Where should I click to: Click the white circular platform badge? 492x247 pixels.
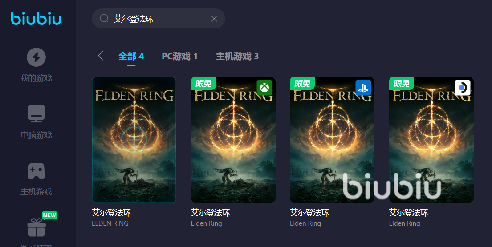(x=462, y=88)
